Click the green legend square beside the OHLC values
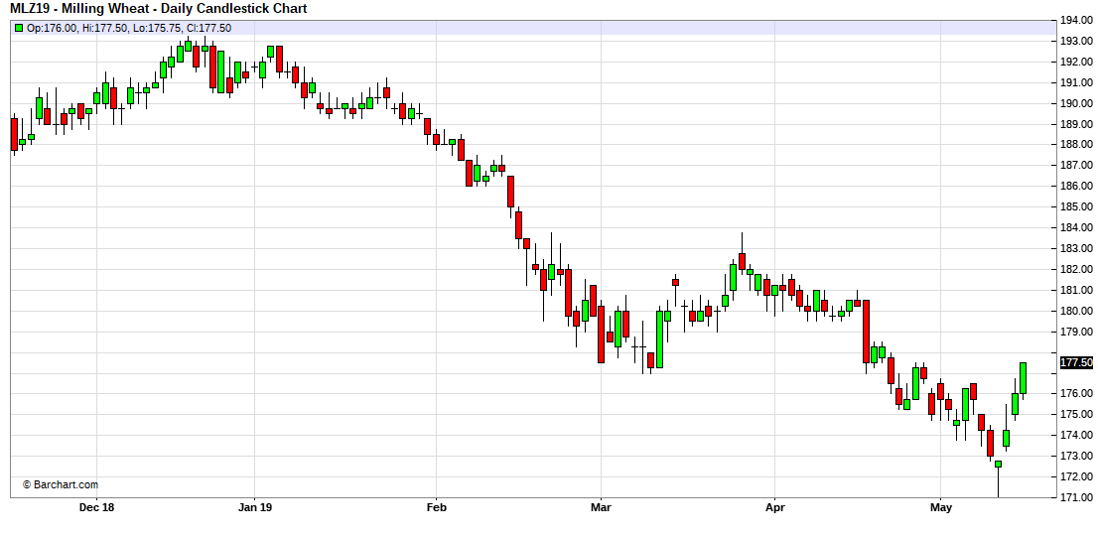The height and width of the screenshot is (538, 1098). pos(19,28)
